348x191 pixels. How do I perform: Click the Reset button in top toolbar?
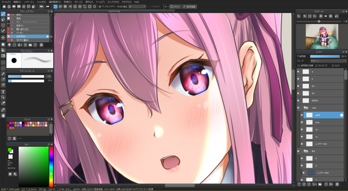click(x=175, y=7)
